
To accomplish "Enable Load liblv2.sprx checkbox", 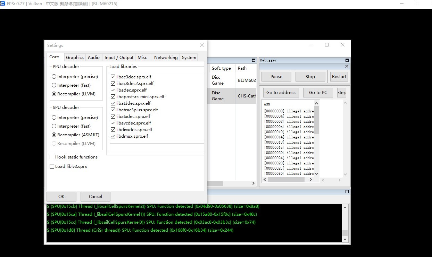I will [52, 166].
